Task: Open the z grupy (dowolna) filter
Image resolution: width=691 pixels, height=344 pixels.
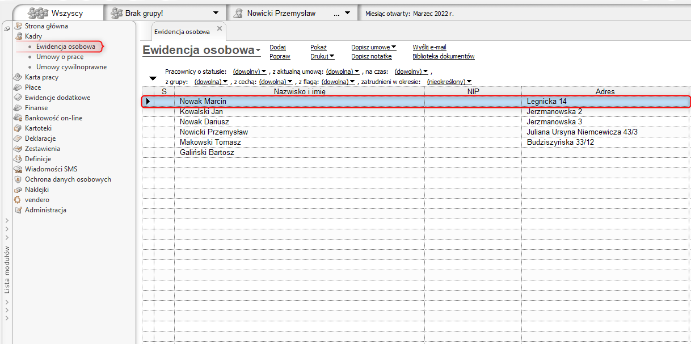Action: (x=211, y=82)
